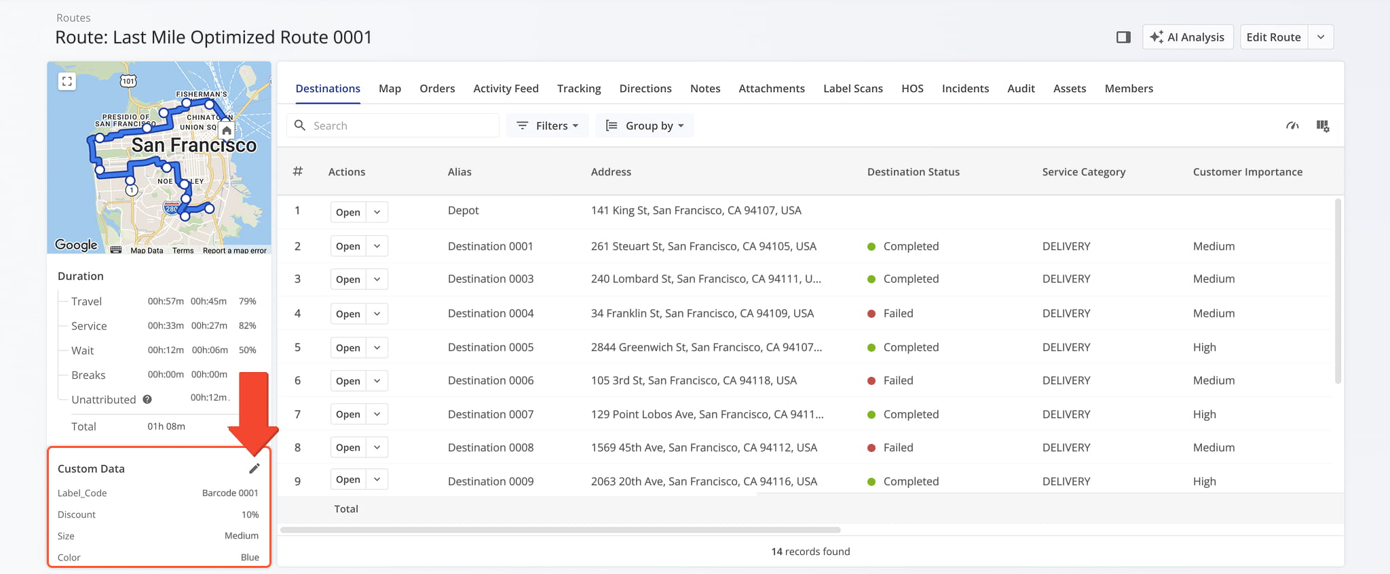This screenshot has height=574, width=1390.
Task: Open the Incidents tab
Action: (x=965, y=88)
